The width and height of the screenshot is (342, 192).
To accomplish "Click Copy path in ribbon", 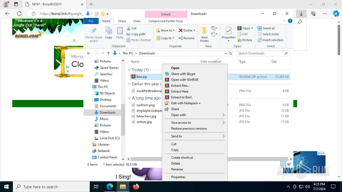I will point(136,34).
